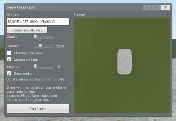Click the Show entity label
The image size is (176, 121).
coord(23,74)
